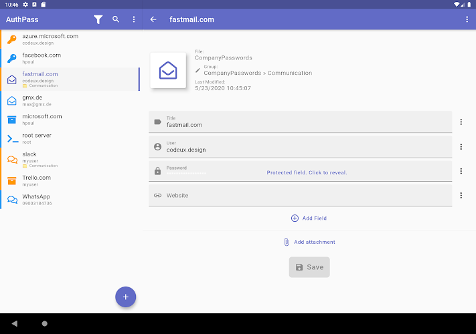This screenshot has height=334, width=476.
Task: Click the Add attachment button
Action: 309,242
